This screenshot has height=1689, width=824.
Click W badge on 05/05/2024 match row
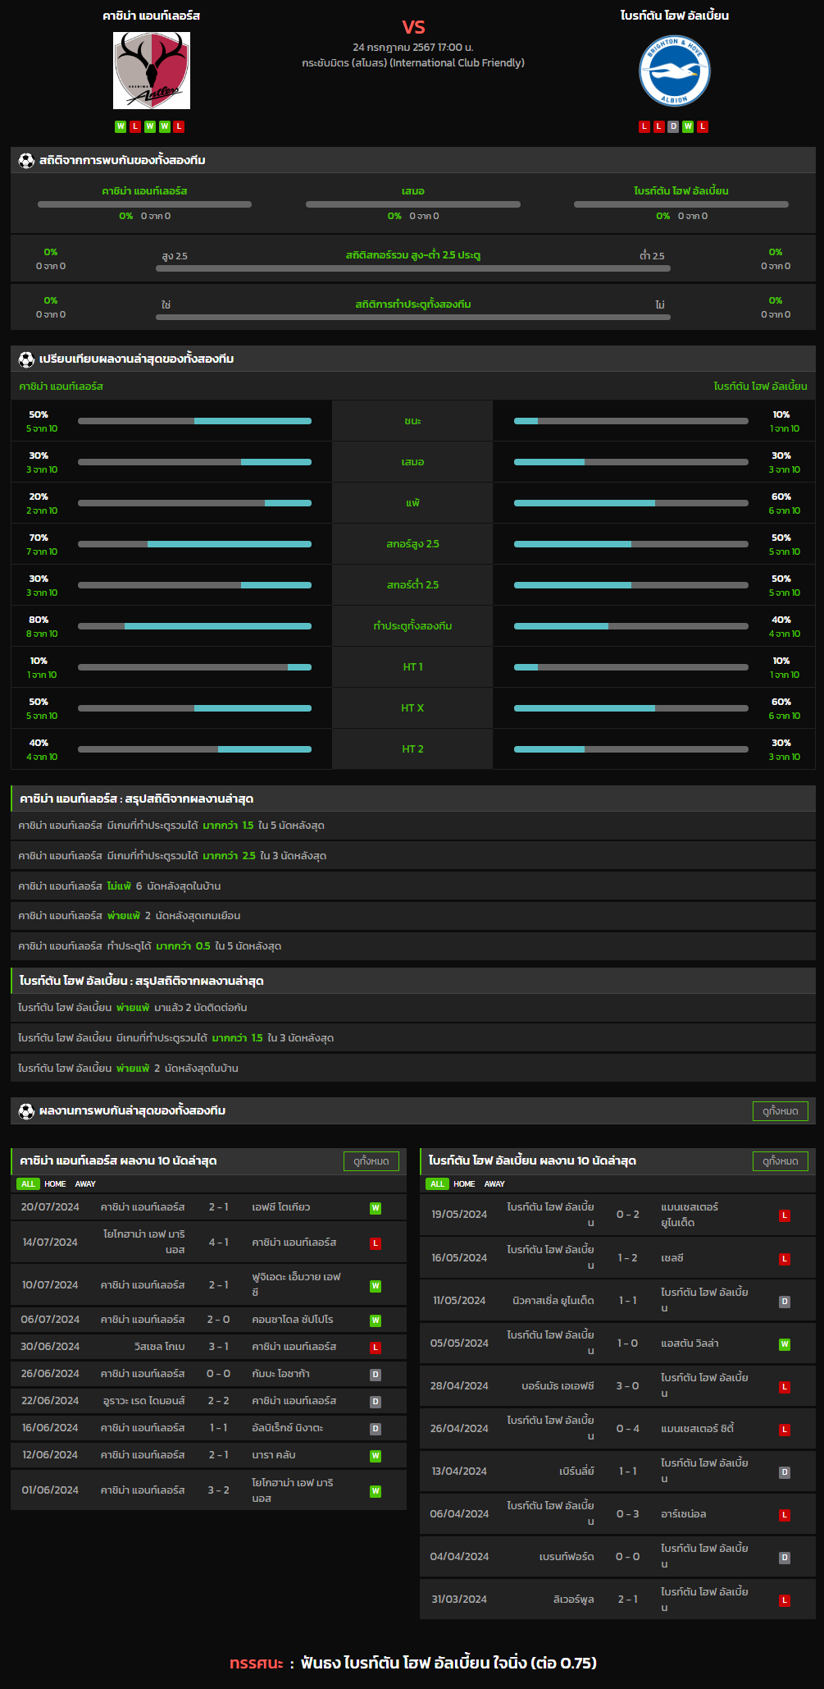pos(785,1343)
